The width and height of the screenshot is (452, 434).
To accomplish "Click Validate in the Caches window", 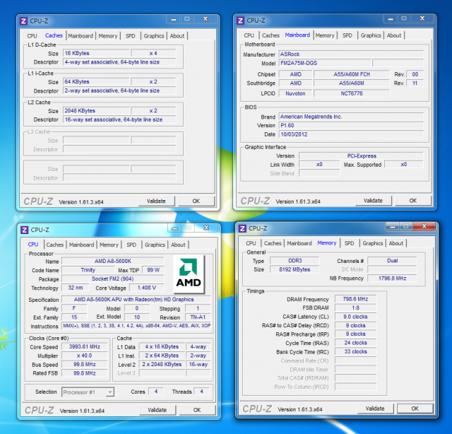I will click(156, 201).
